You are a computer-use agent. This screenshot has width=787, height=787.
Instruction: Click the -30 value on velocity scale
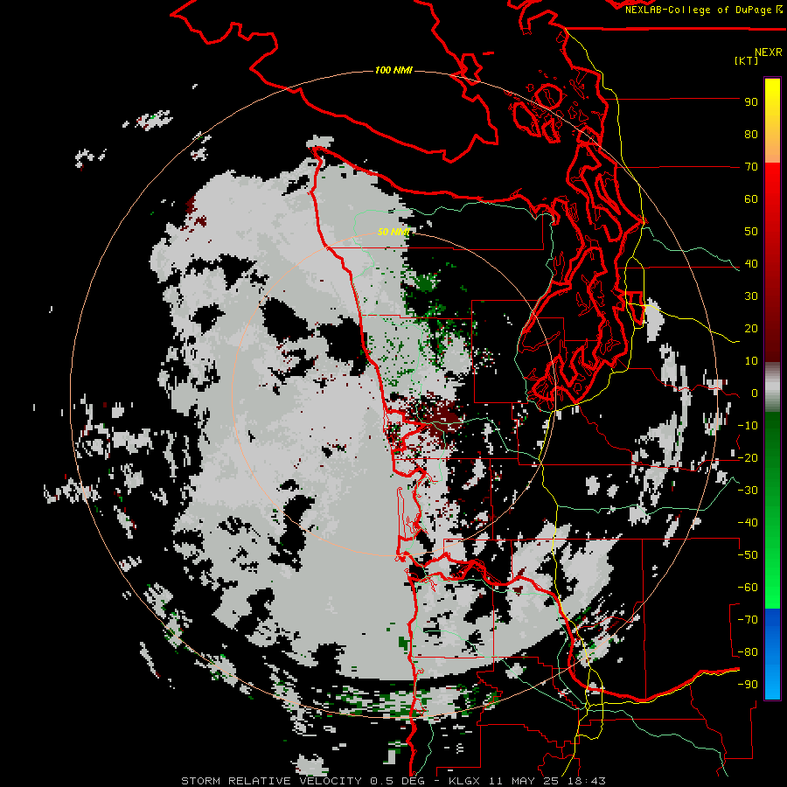[x=748, y=491]
